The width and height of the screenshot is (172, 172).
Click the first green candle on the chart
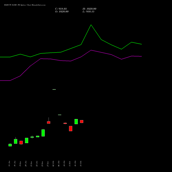click(x=10, y=145)
